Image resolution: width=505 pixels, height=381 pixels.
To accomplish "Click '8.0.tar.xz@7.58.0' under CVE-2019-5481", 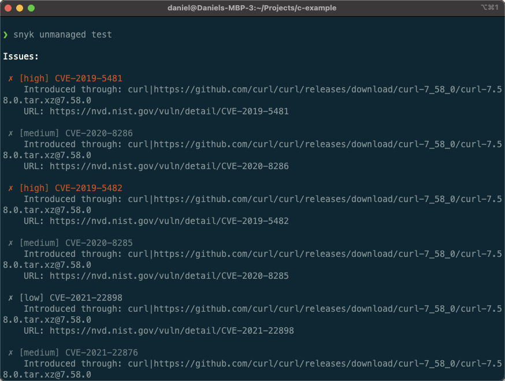I will click(x=47, y=100).
